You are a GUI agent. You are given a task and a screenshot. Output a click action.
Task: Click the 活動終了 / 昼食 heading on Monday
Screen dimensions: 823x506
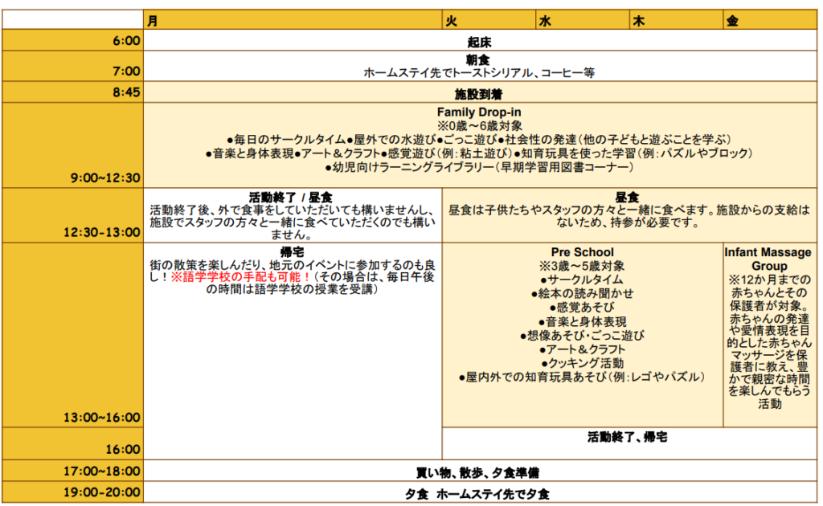point(292,195)
